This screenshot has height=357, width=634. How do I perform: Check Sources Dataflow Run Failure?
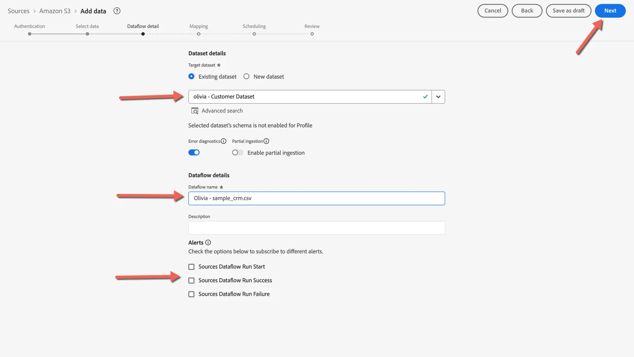tap(191, 294)
